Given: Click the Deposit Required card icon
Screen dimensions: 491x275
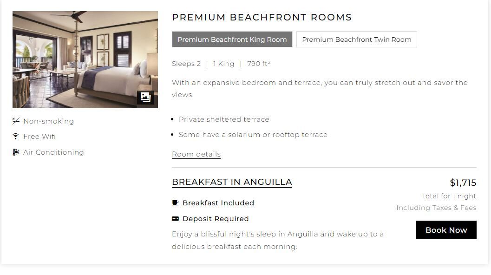Looking at the screenshot, I should click(175, 219).
